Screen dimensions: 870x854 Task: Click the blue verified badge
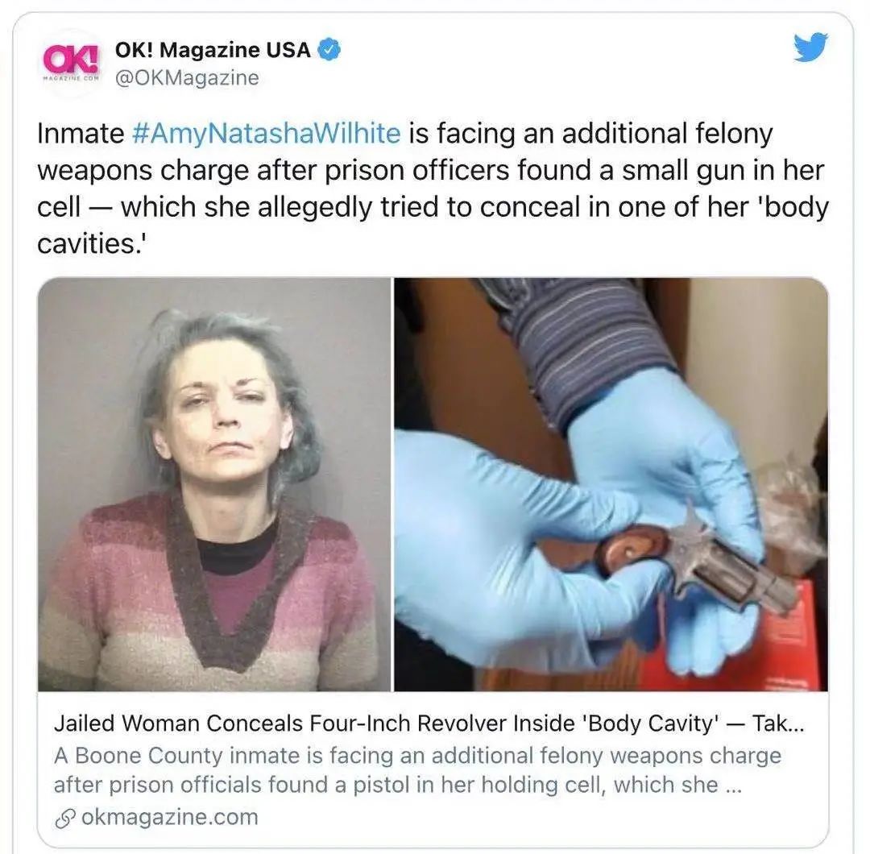(x=329, y=51)
